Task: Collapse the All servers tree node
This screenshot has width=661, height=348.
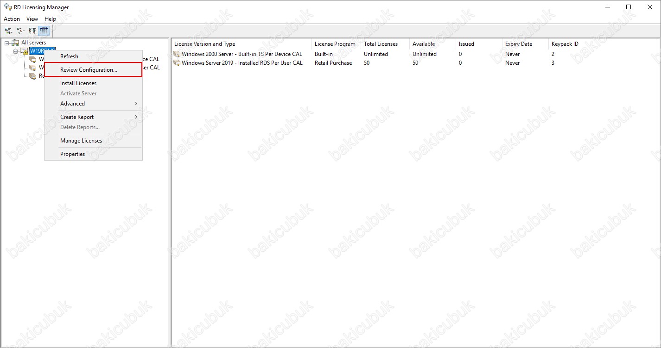Action: [x=7, y=43]
